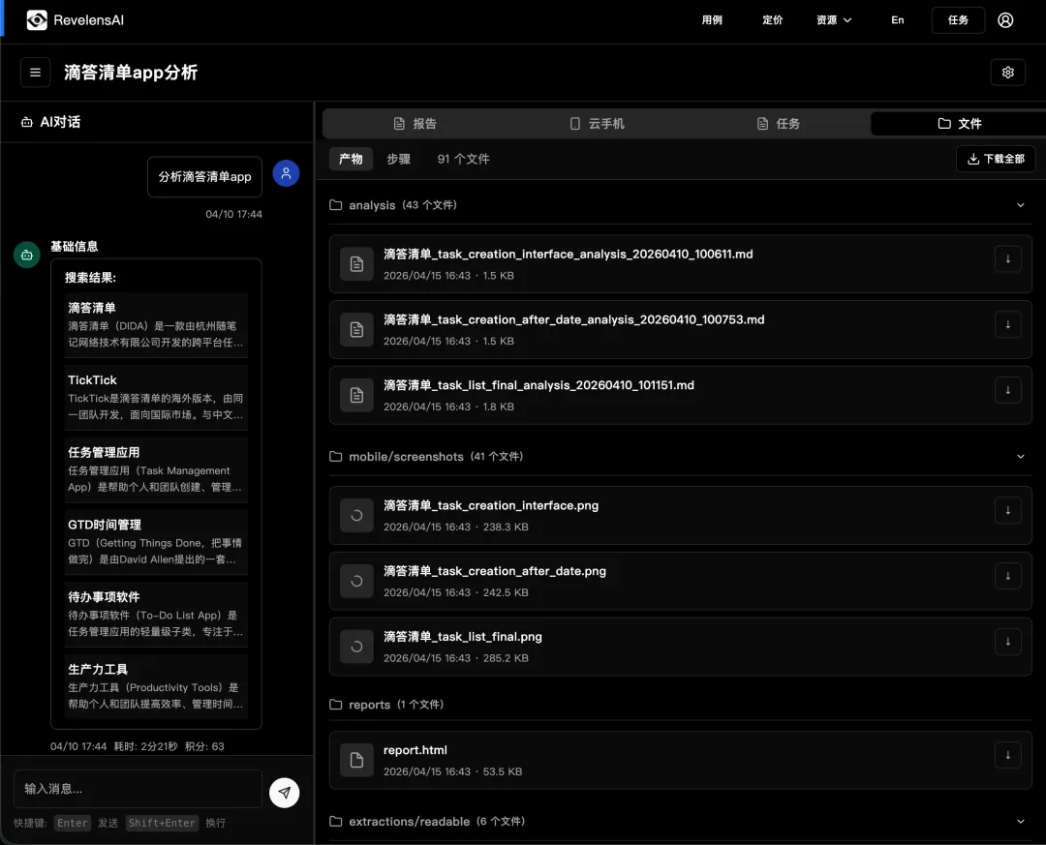The image size is (1046, 845).
Task: Collapse the extractions/readable folder chevron
Action: (x=1021, y=821)
